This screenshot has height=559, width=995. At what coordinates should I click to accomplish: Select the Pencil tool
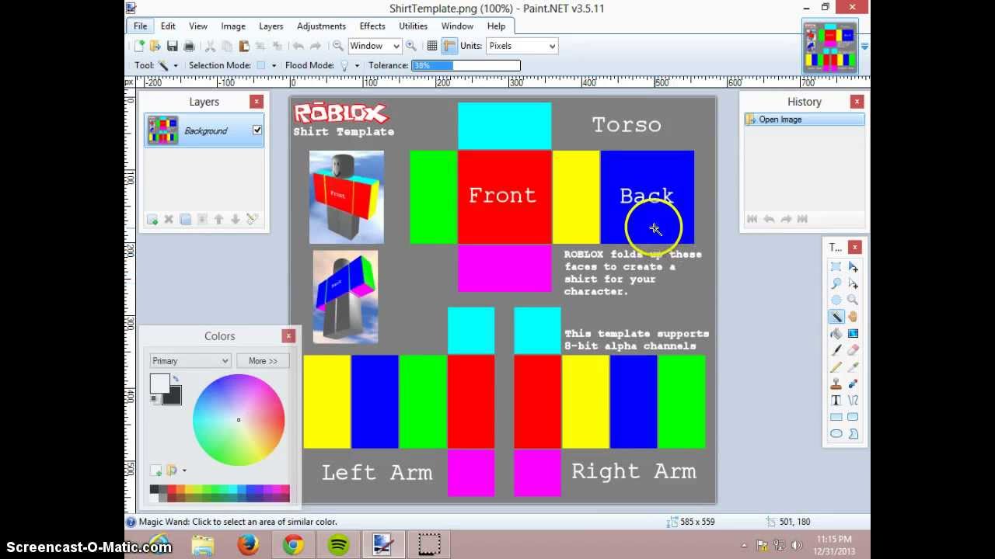click(x=836, y=366)
